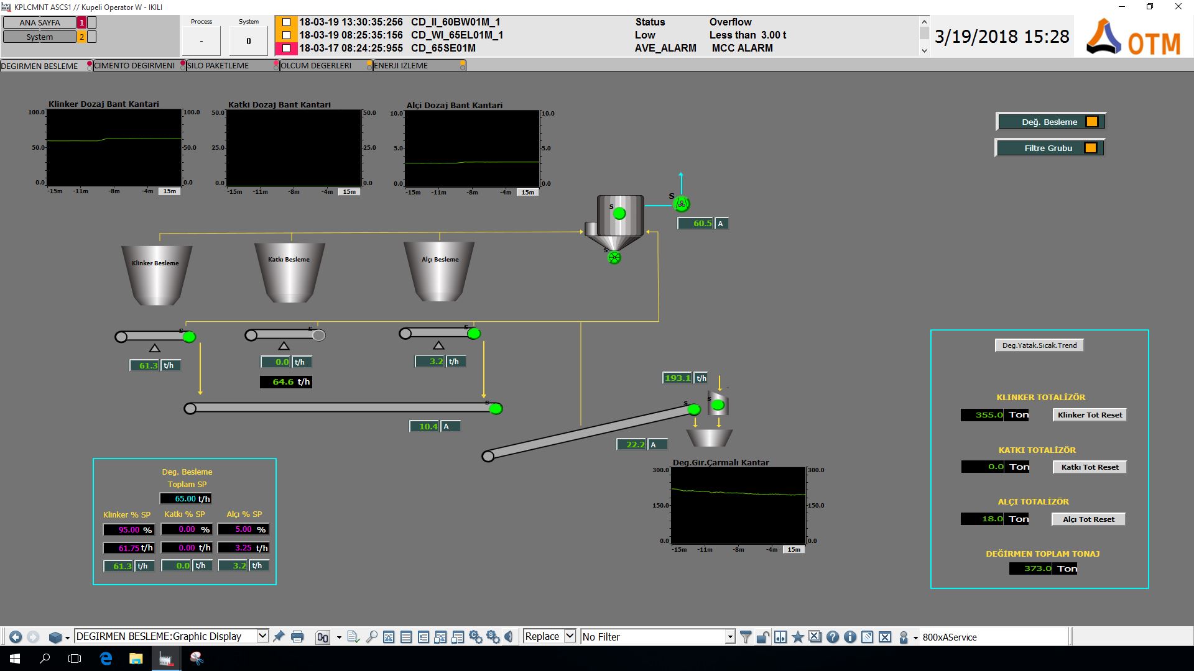Open the help question mark icon

point(833,637)
